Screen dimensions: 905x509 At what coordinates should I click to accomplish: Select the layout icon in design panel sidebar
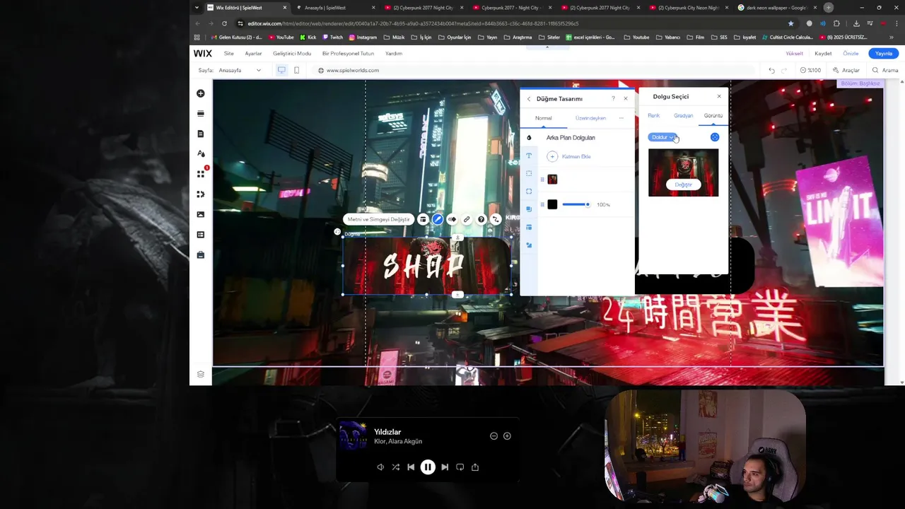529,227
